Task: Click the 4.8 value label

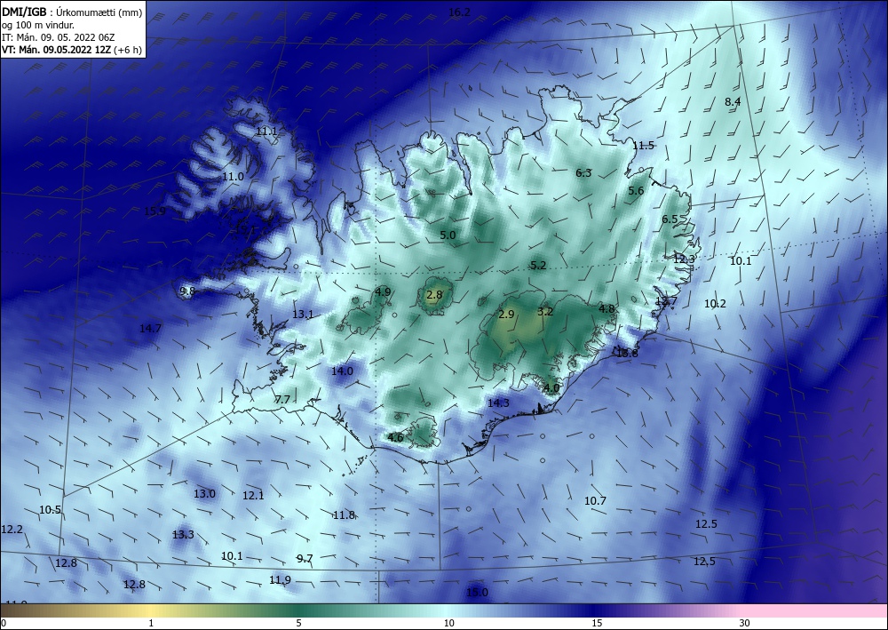Action: pyautogui.click(x=607, y=308)
